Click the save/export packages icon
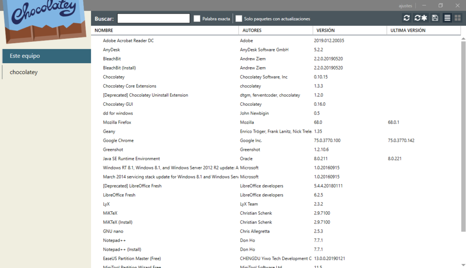Viewport: 466px width, 268px height. [x=435, y=18]
